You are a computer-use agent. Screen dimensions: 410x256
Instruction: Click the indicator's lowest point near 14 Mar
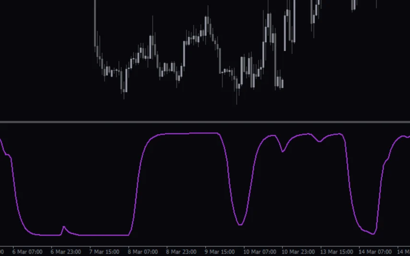[373, 234]
